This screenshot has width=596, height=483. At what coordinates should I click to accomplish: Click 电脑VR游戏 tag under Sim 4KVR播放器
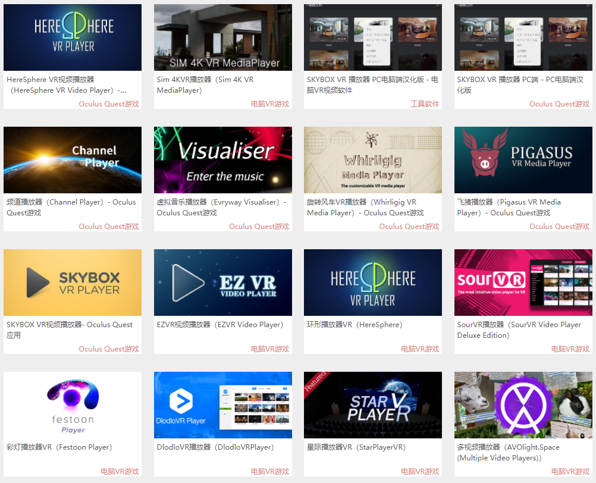click(270, 103)
